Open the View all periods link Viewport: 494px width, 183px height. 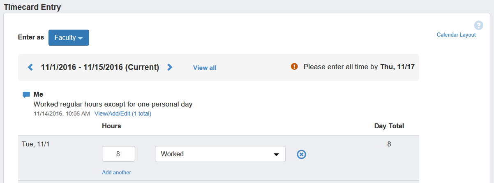click(x=205, y=68)
